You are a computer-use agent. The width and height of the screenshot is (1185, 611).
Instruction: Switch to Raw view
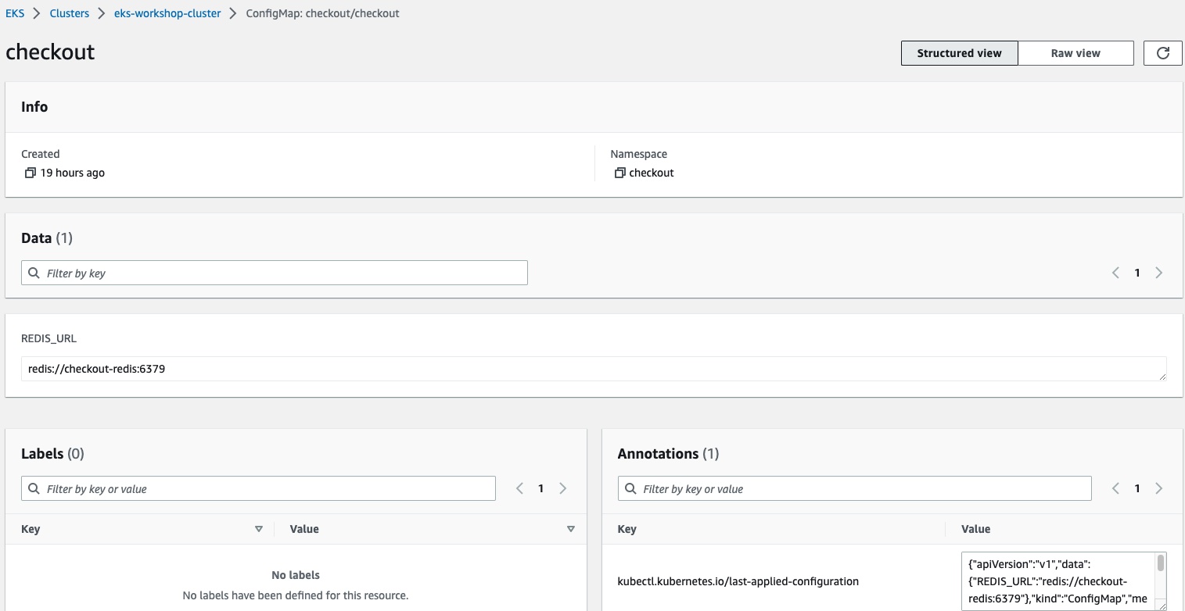pyautogui.click(x=1075, y=53)
